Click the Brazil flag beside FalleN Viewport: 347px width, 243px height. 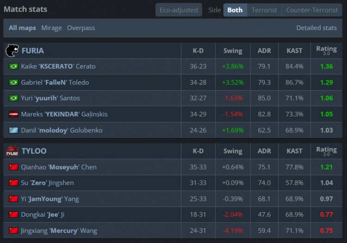(x=13, y=82)
